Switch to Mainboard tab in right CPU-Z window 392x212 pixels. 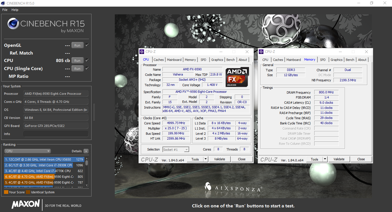[294, 60]
